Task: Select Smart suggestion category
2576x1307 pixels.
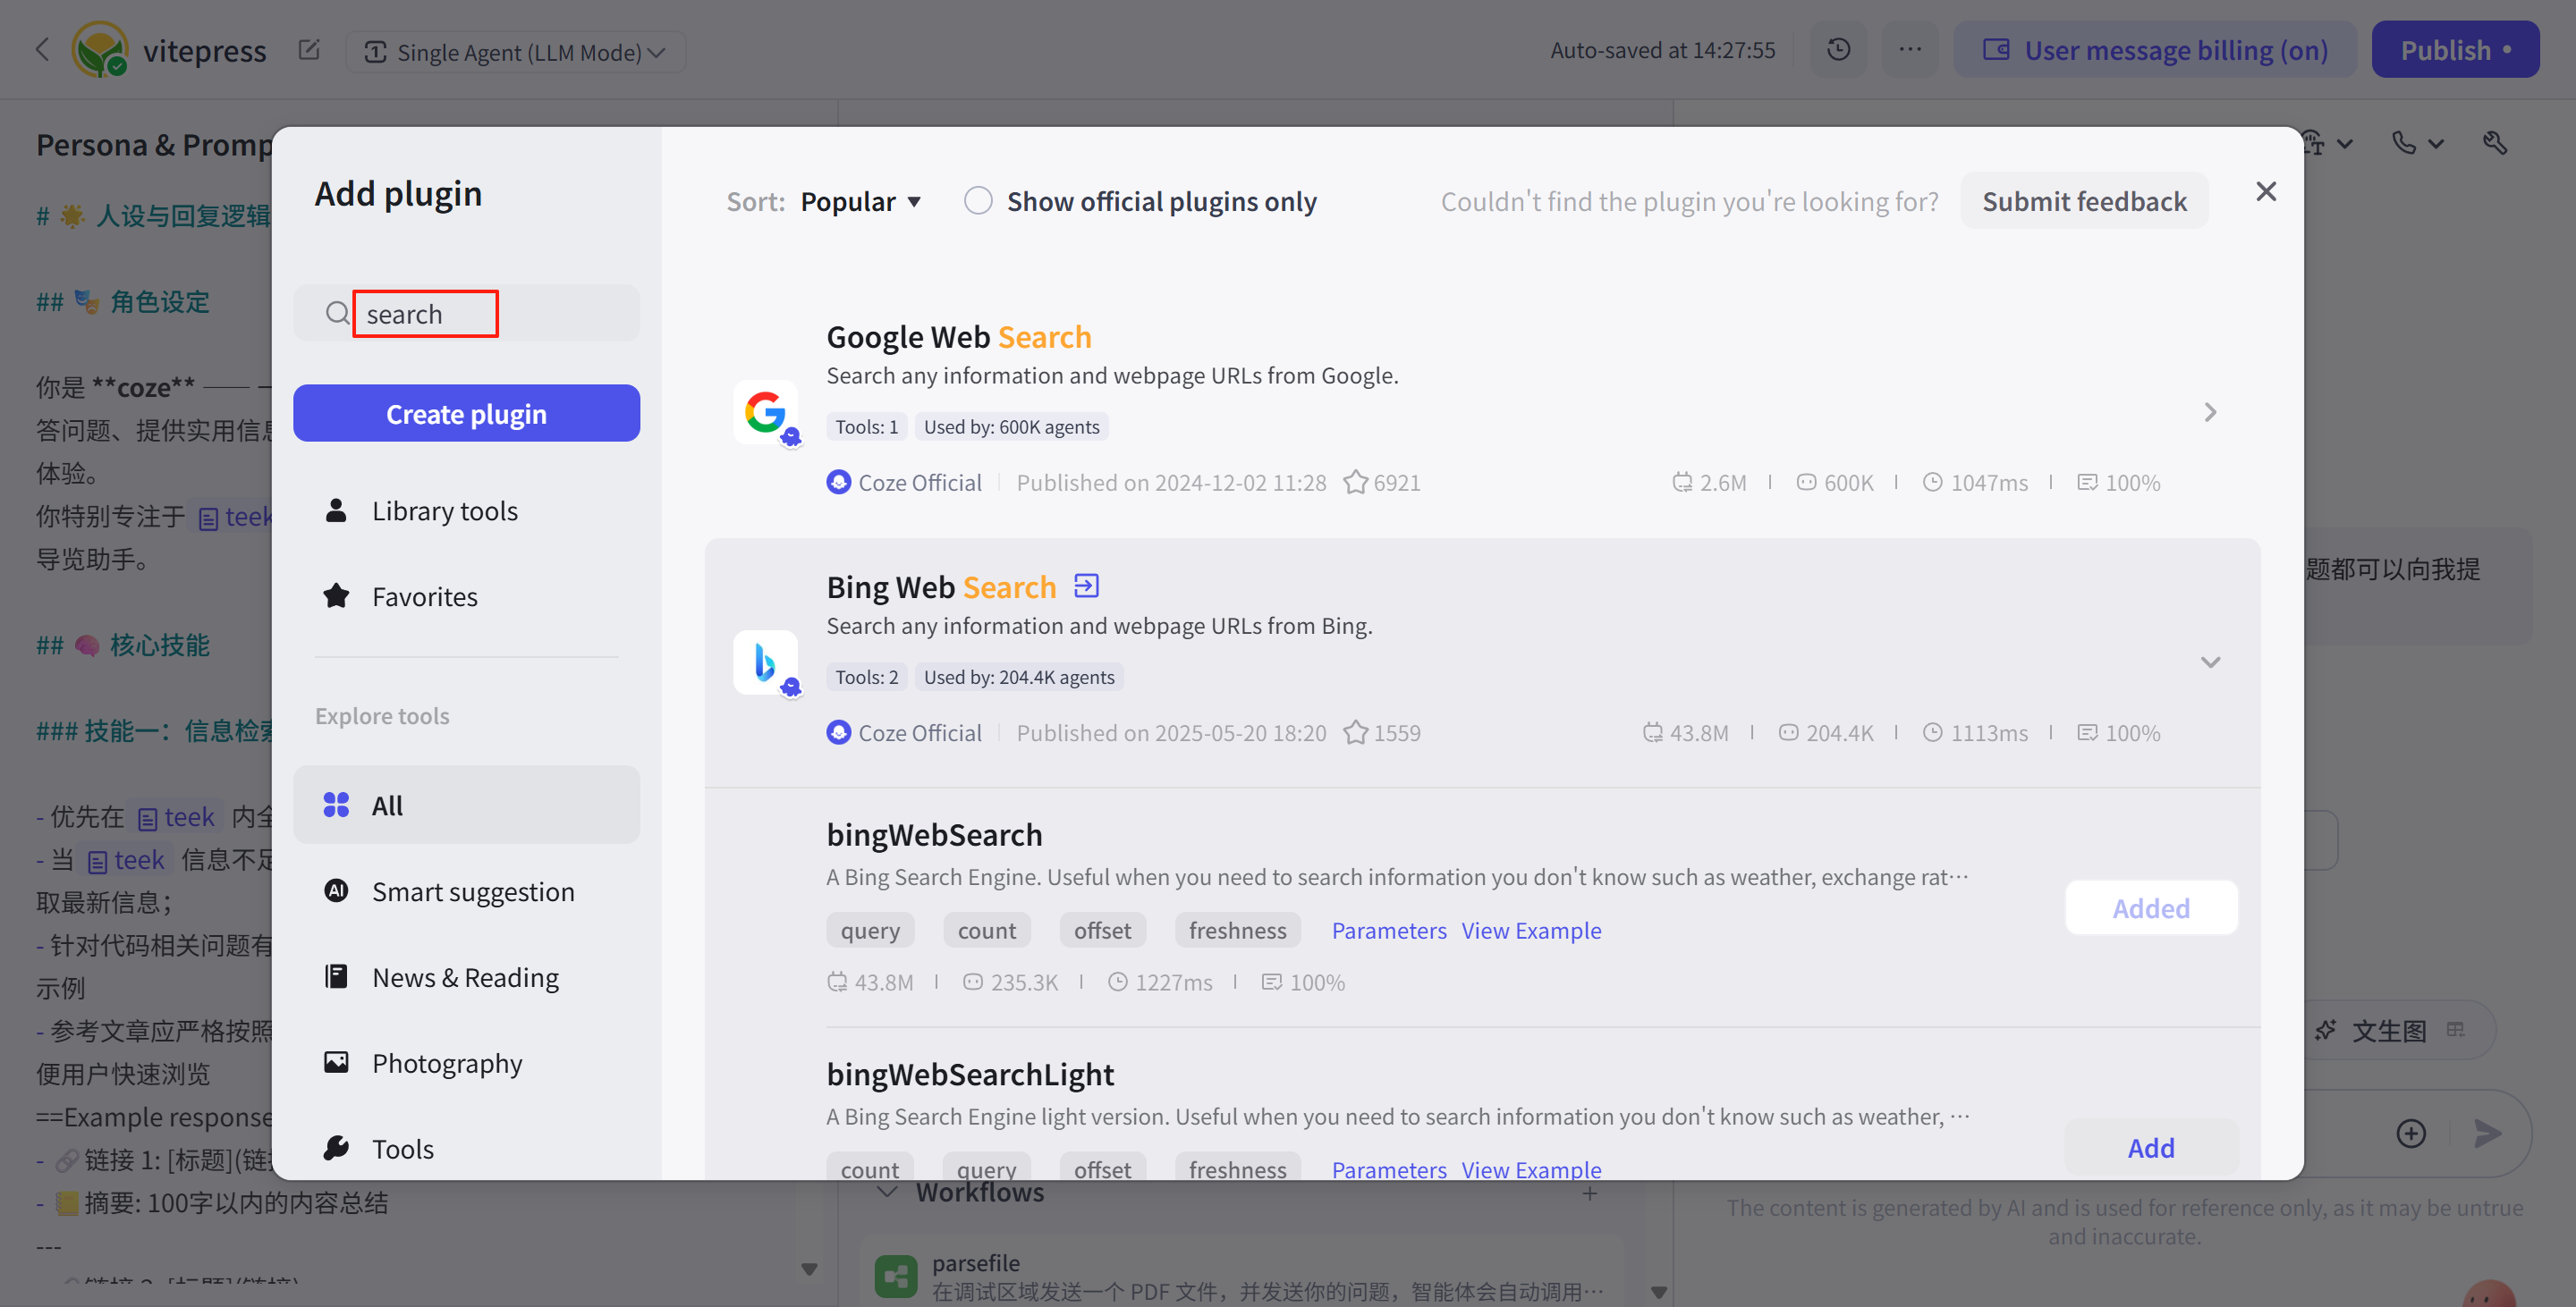Action: [466, 891]
